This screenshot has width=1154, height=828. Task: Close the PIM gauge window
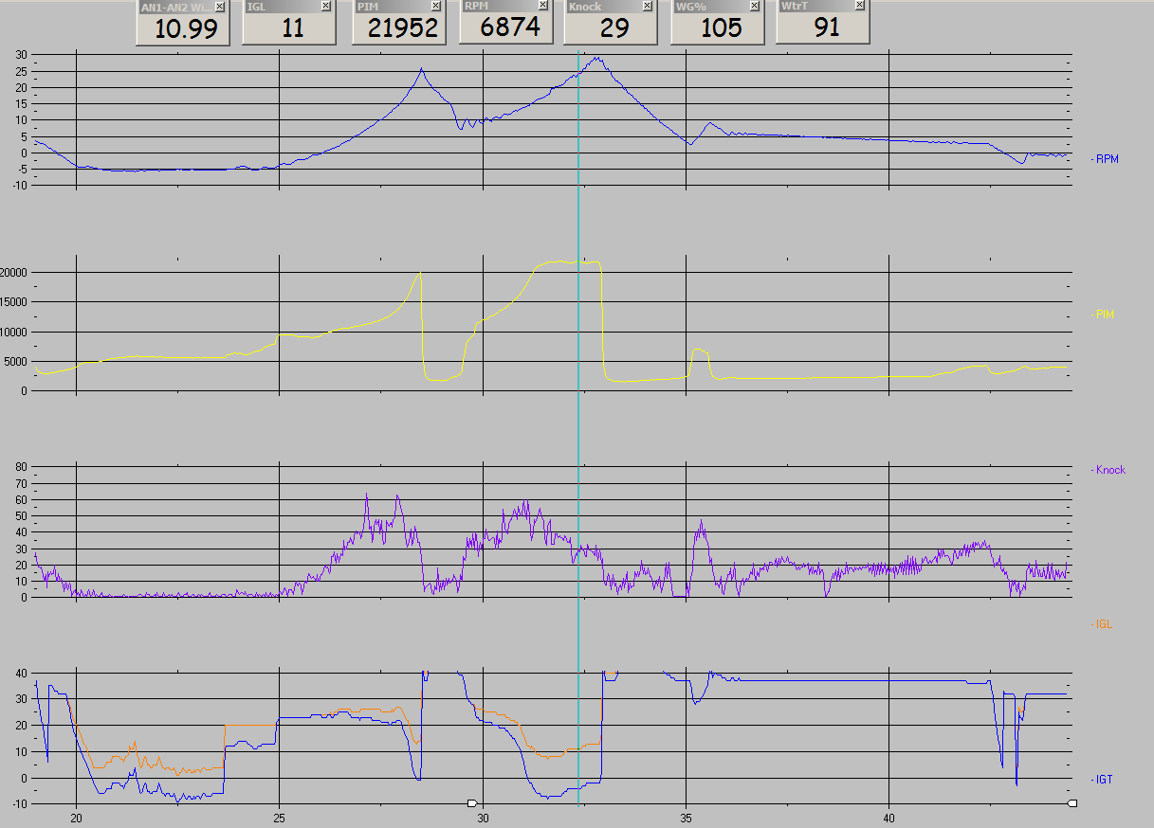pos(435,7)
